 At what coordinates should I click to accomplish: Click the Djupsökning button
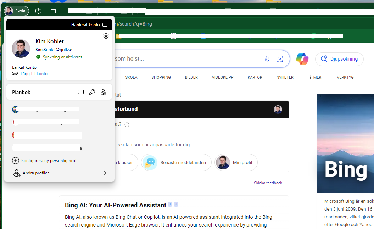tap(339, 59)
